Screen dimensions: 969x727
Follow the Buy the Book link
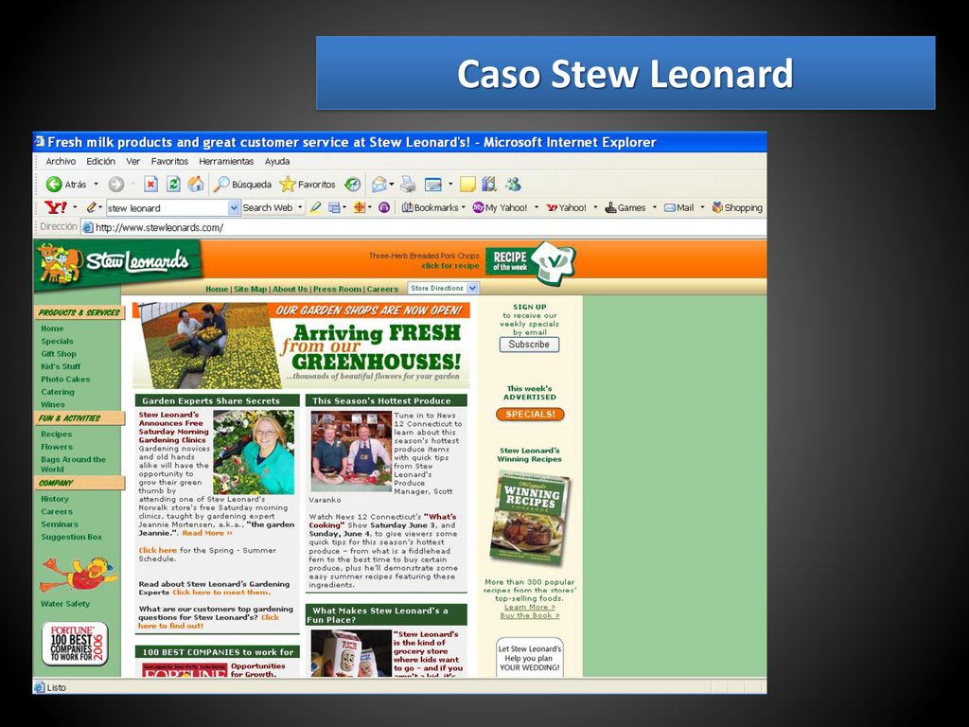tap(530, 615)
